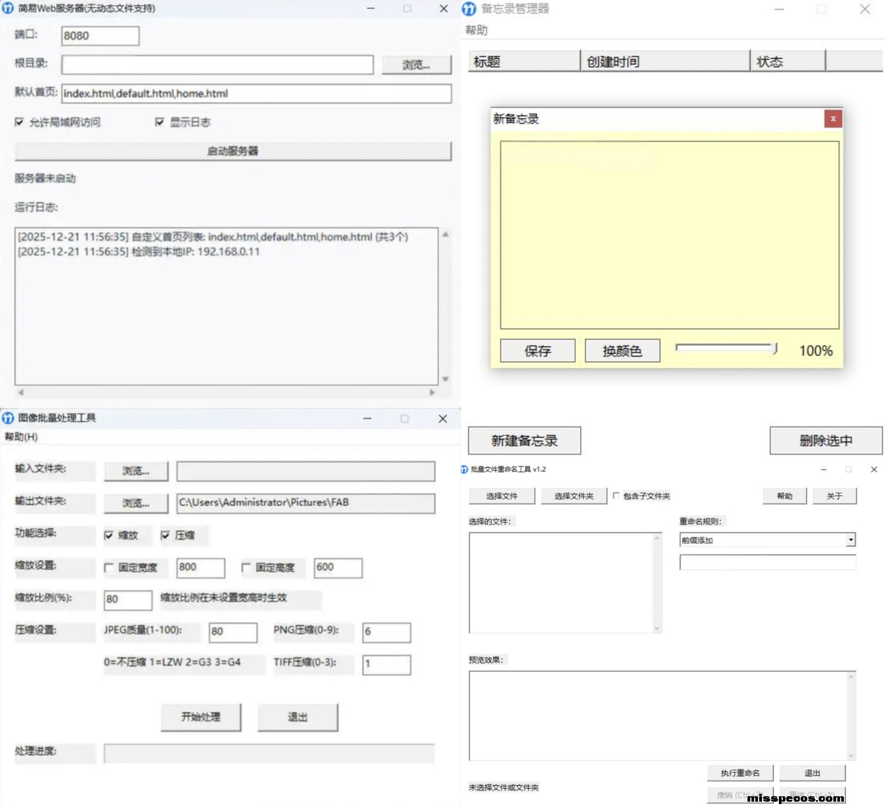This screenshot has width=885, height=806.
Task: Enable include subfolders checkbox
Action: (x=616, y=496)
